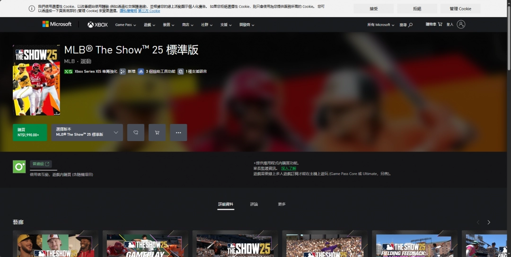Switch to the 評論 reviews tab

pyautogui.click(x=254, y=204)
